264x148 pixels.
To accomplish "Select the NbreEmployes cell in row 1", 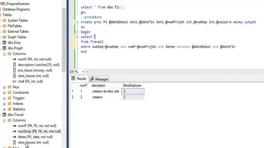I will coord(133,91).
